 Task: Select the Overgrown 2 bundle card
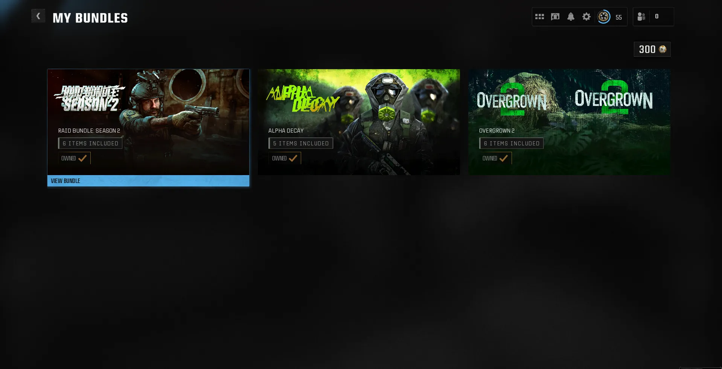tap(569, 122)
